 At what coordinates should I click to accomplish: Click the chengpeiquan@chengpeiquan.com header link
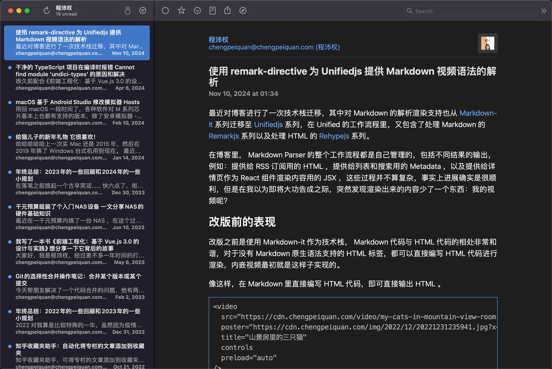coord(274,47)
